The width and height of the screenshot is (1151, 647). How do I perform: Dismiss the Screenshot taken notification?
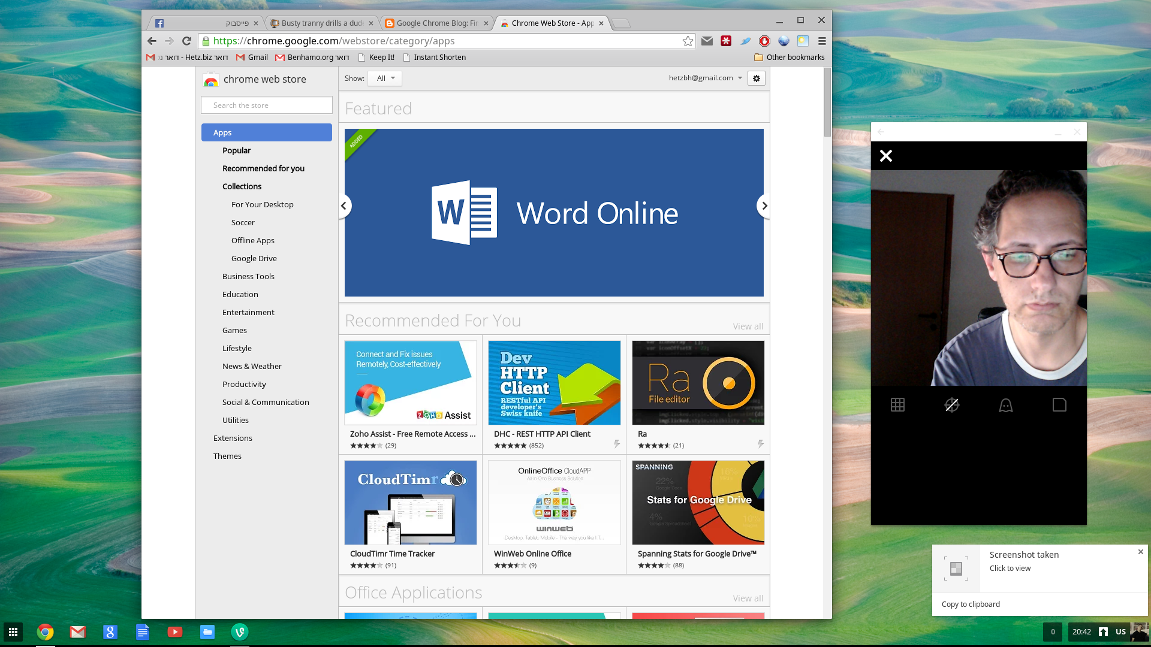(x=1141, y=552)
